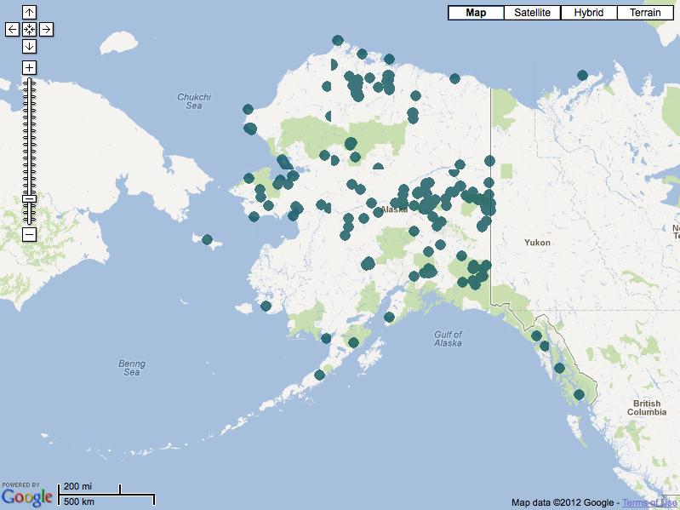Pan the map up with the arrow
This screenshot has height=510, width=680.
pos(29,13)
